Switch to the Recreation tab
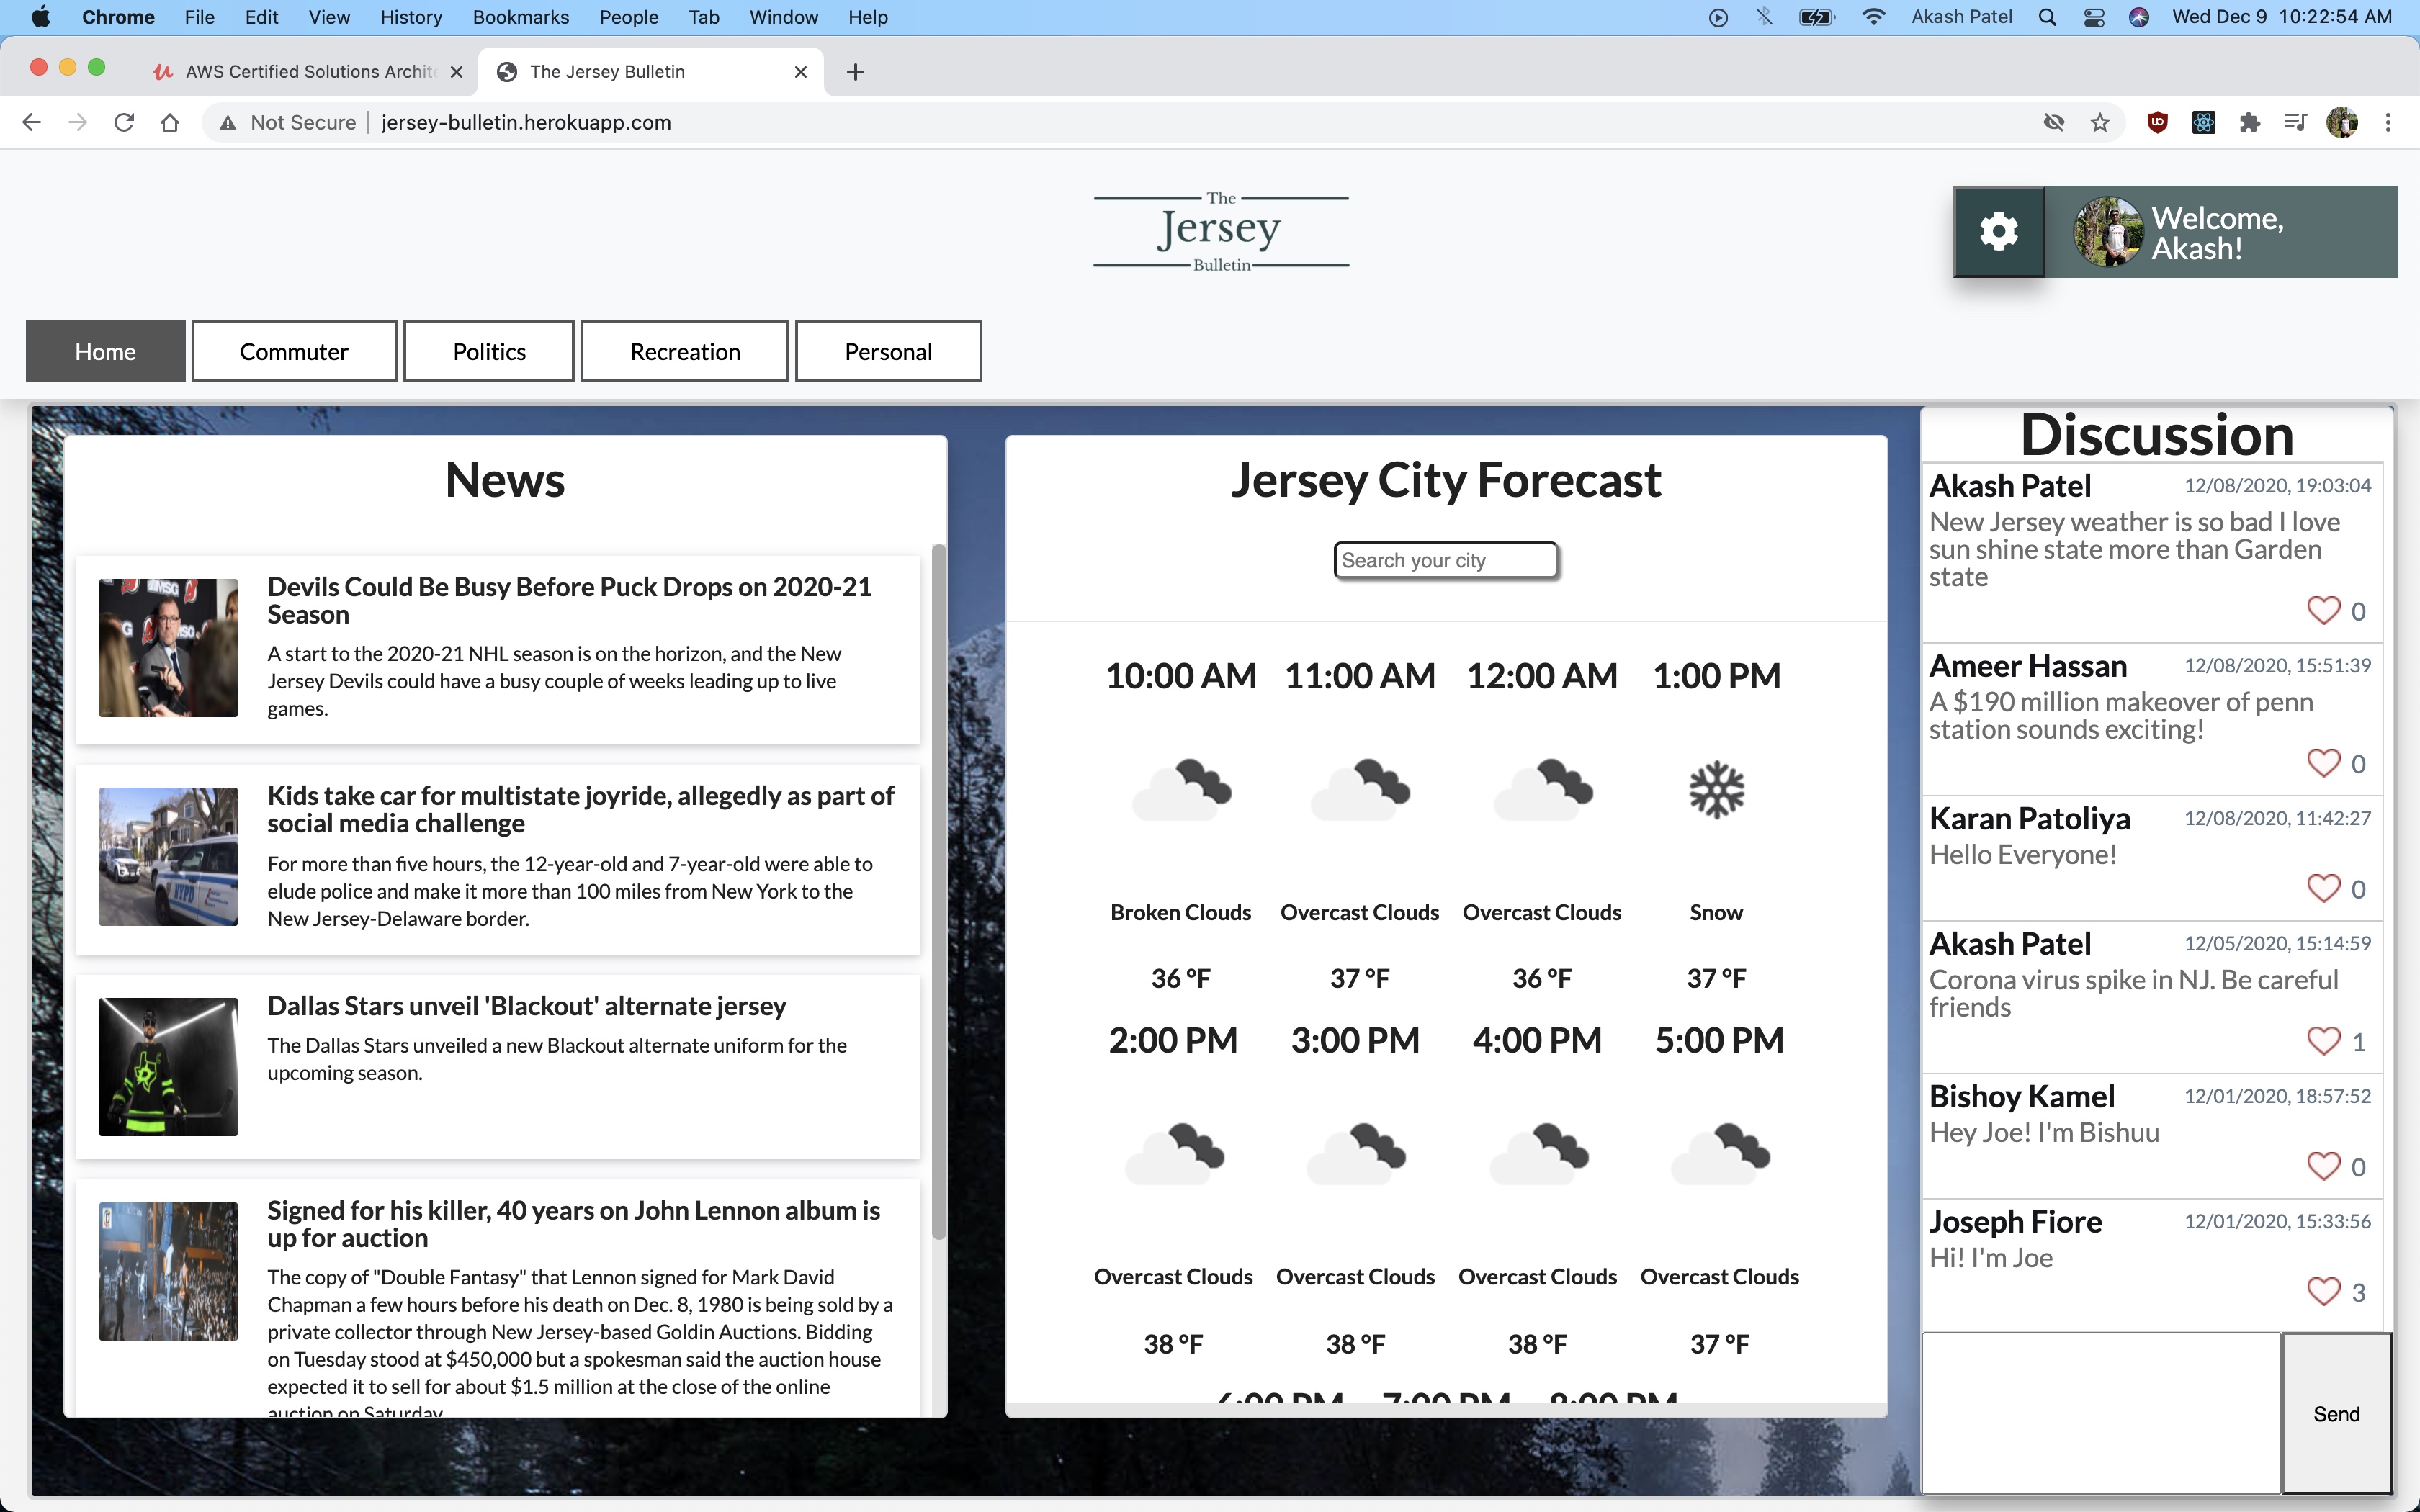Image resolution: width=2420 pixels, height=1512 pixels. 685,351
